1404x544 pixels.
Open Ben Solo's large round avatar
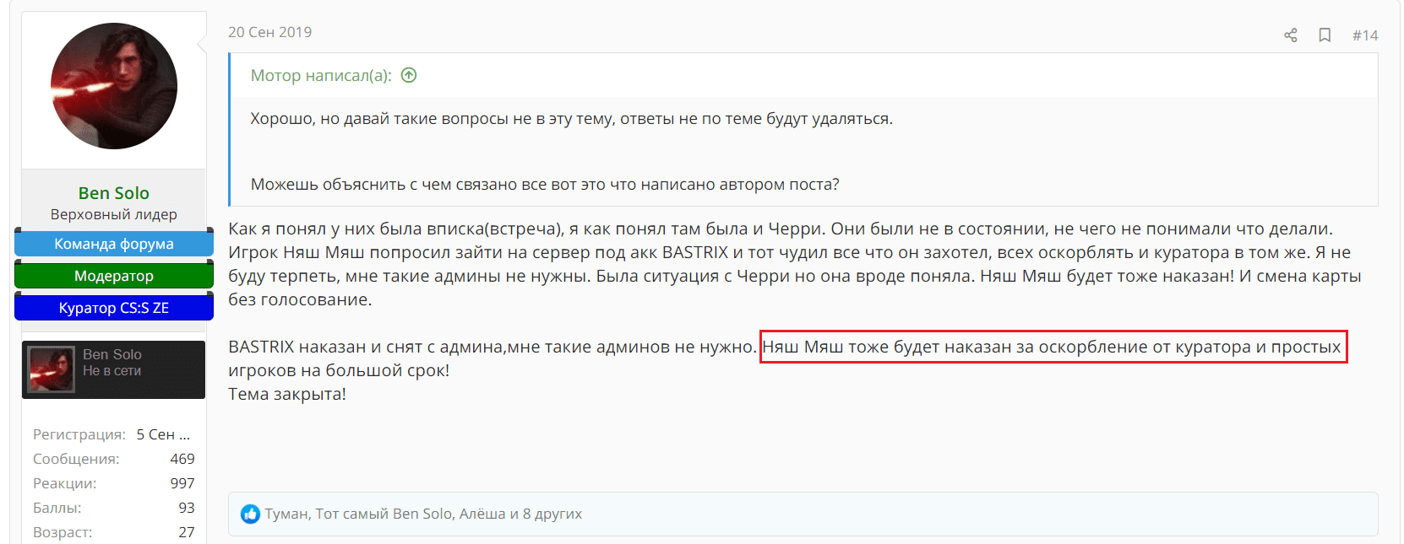(x=114, y=86)
